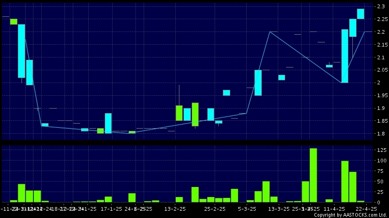389x218 pixels.
Task: Click the 75 volume axis label
Action: point(380,171)
